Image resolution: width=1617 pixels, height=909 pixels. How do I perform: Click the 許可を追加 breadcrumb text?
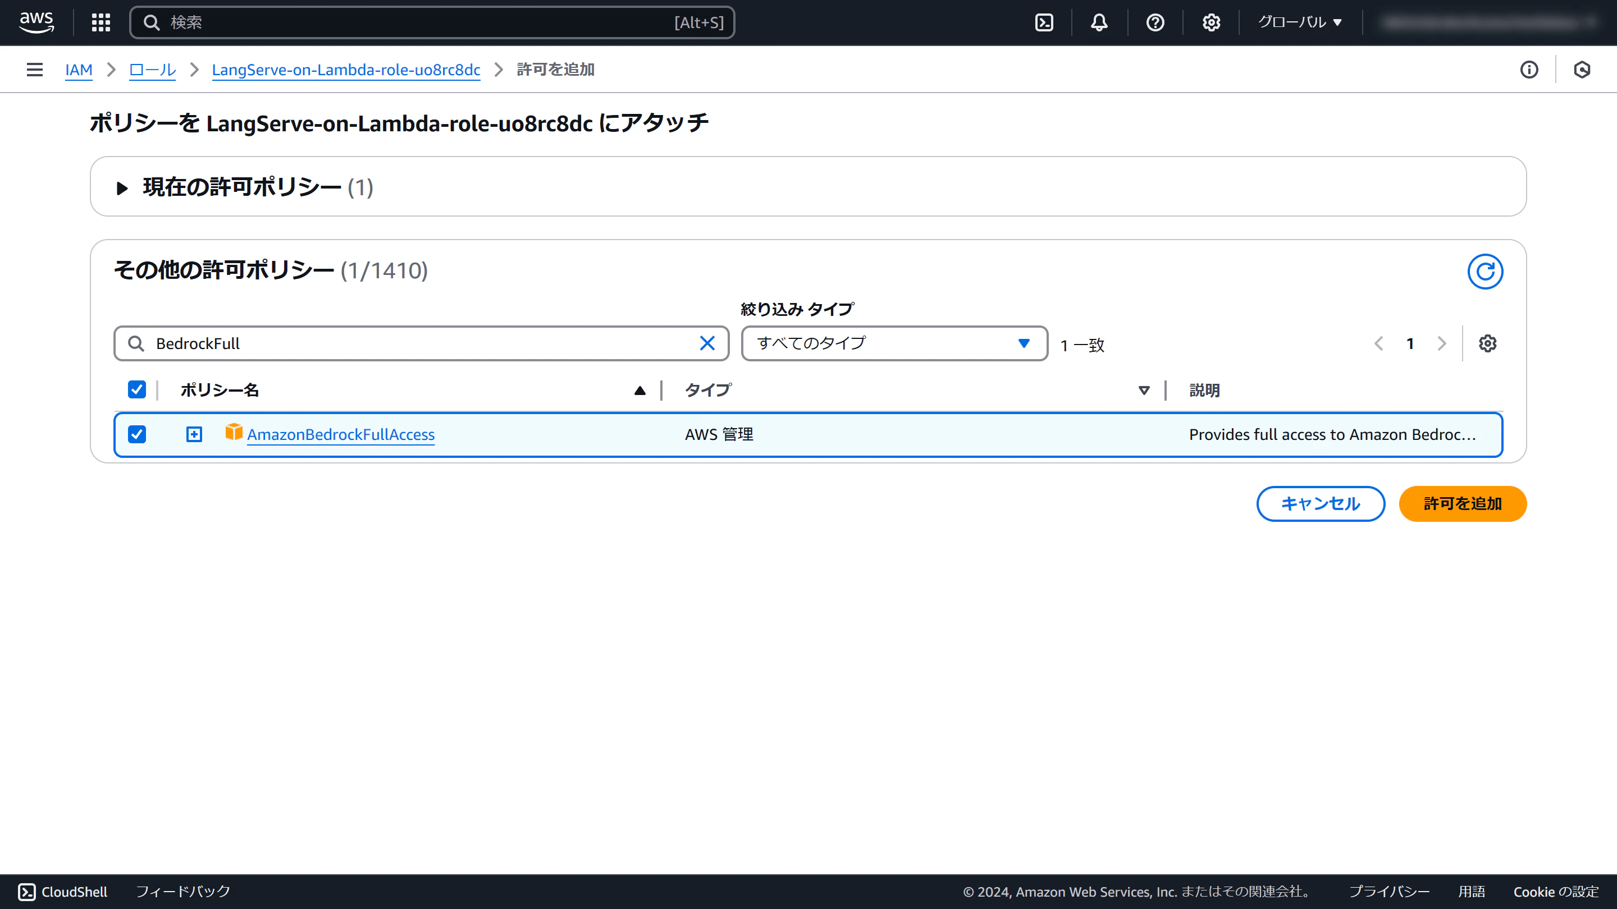[x=555, y=70]
